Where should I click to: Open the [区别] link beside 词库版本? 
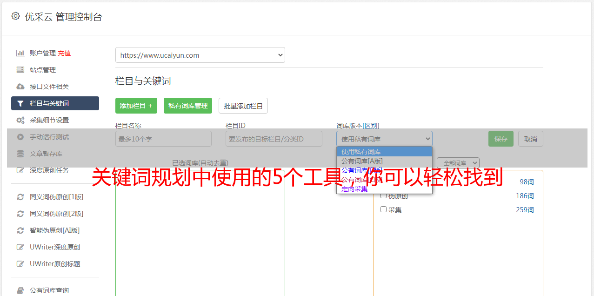coord(371,126)
